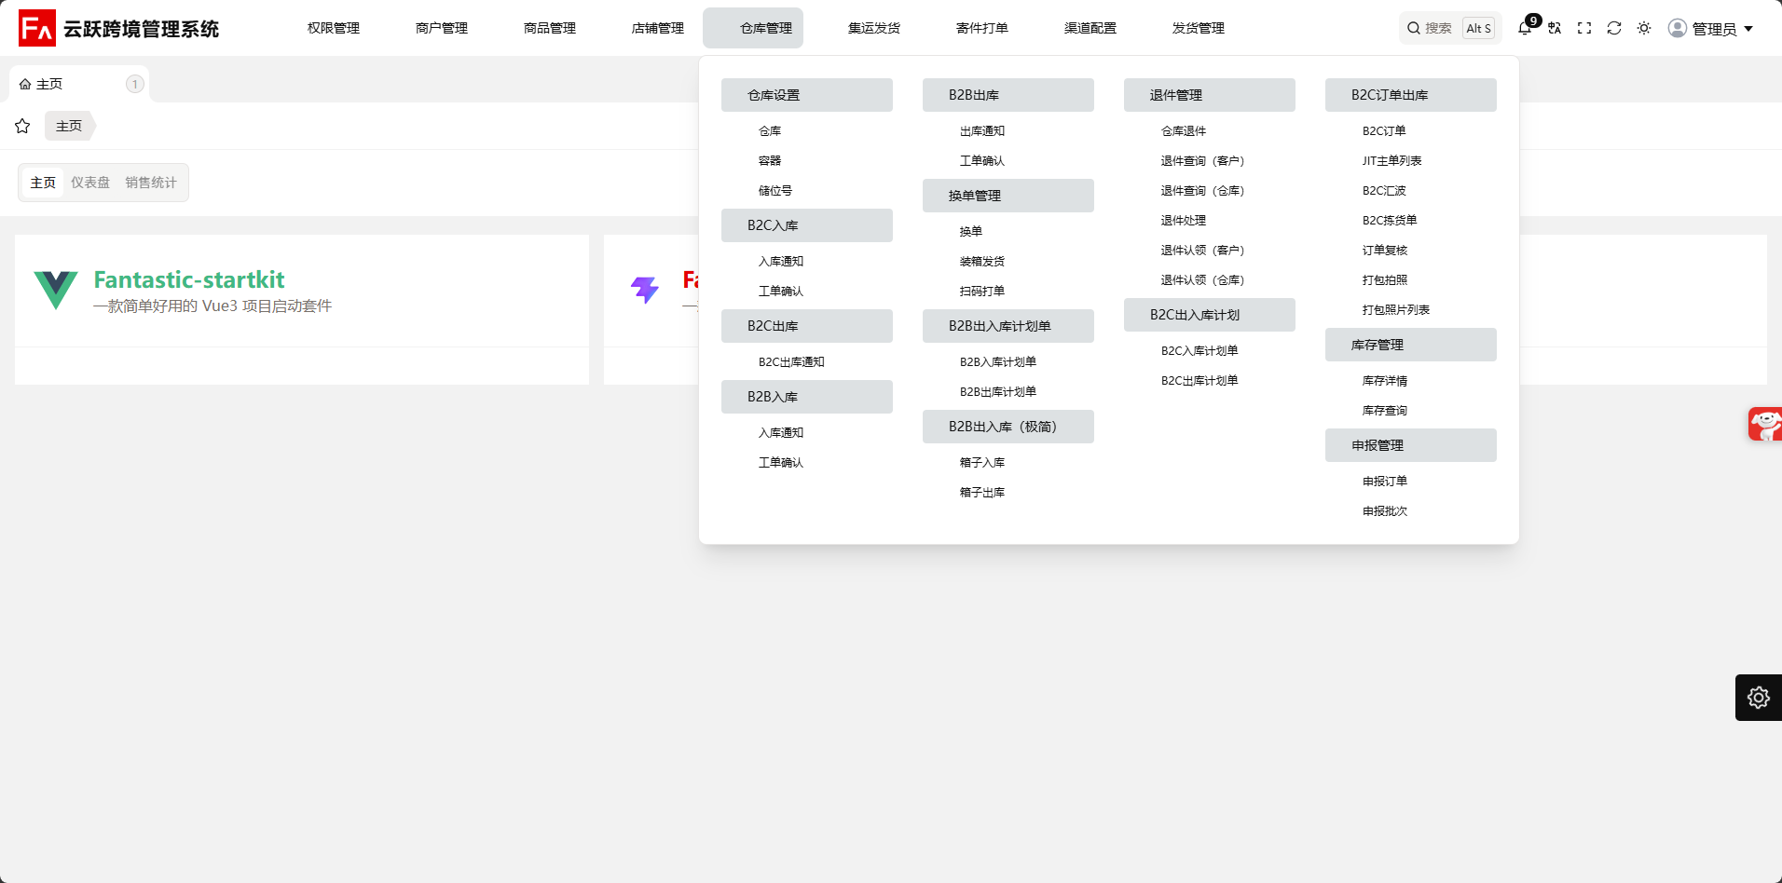The width and height of the screenshot is (1782, 883).
Task: Click the B2C出库 group header
Action: point(807,326)
